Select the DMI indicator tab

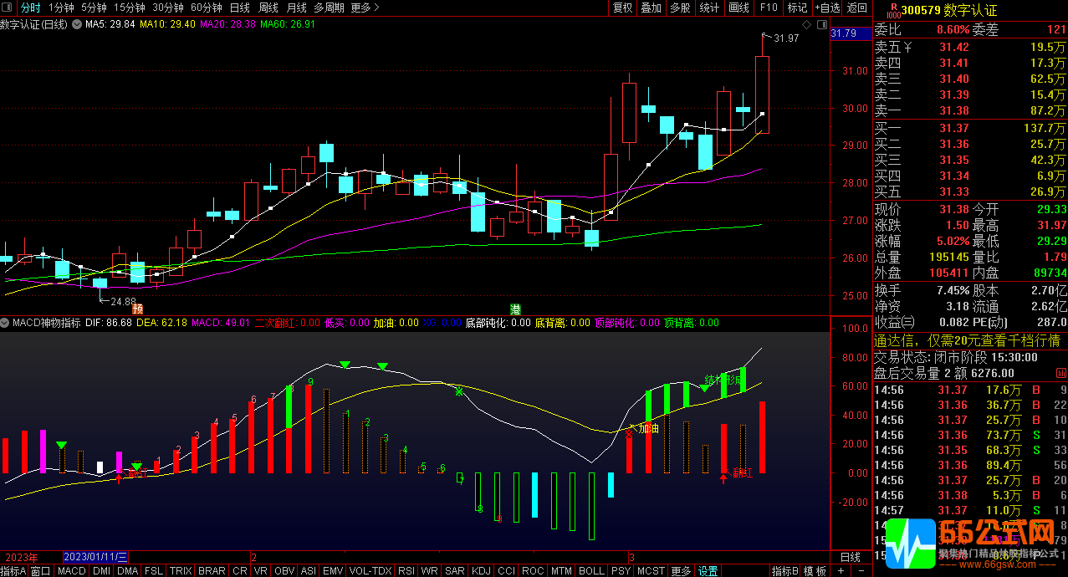pyautogui.click(x=101, y=571)
